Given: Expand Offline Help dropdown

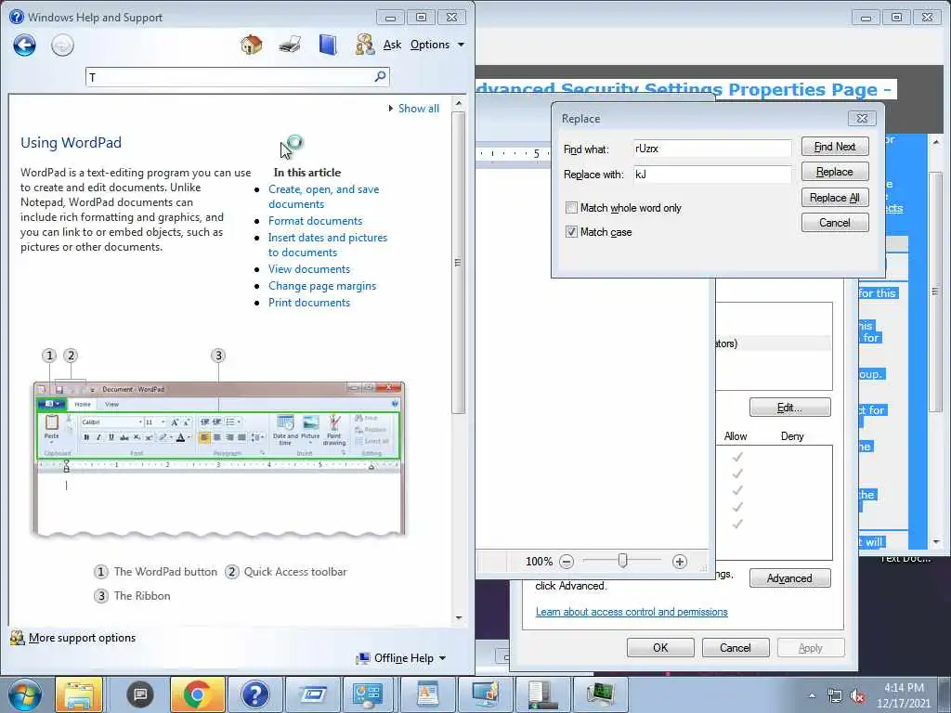Looking at the screenshot, I should (410, 658).
